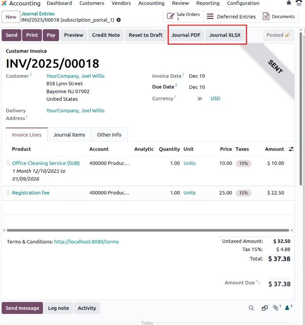Switch to Other Info tab
This screenshot has width=305, height=325.
coord(109,135)
